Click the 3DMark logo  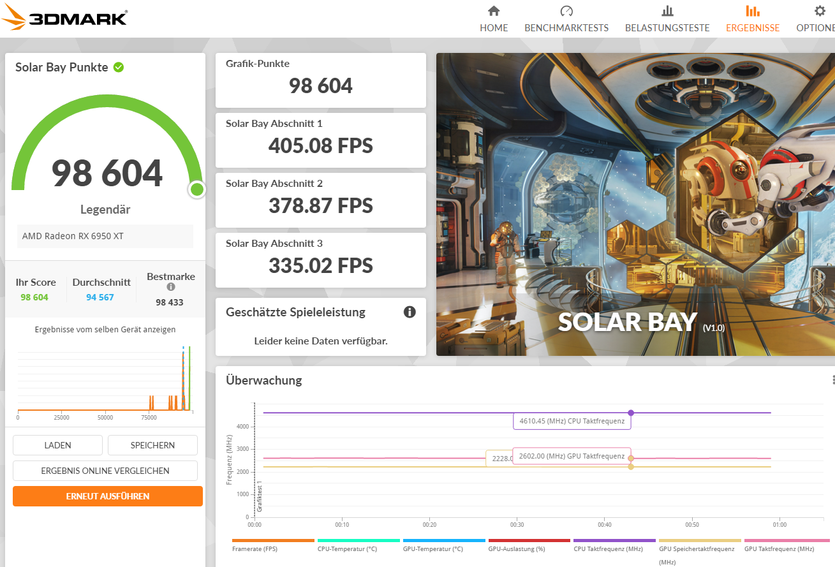64,17
